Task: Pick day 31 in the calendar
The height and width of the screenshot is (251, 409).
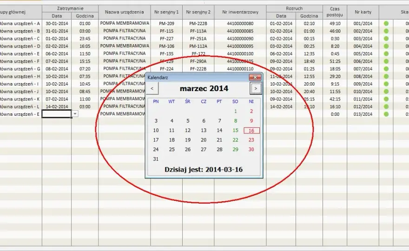Action: click(156, 159)
